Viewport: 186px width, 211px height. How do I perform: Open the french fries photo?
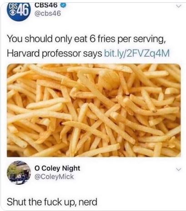click(x=94, y=110)
